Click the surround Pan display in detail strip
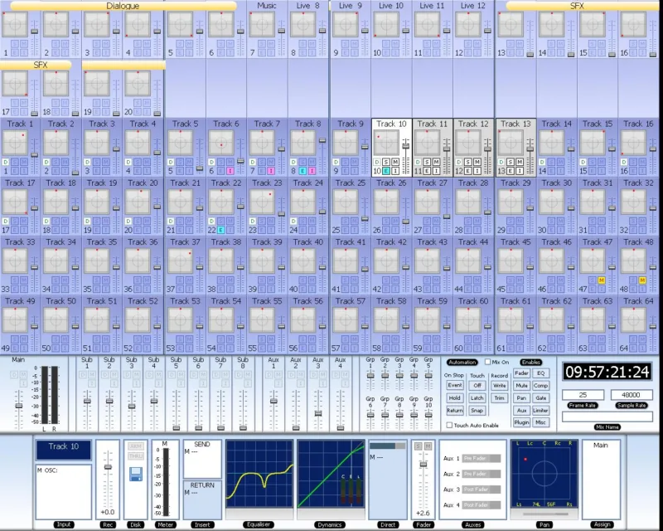 tap(544, 474)
